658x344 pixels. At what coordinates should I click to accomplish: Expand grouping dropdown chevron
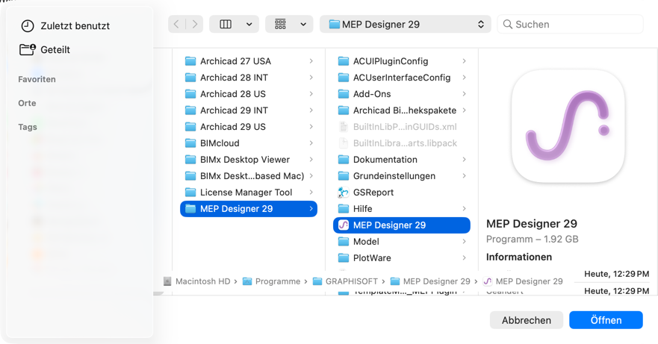303,25
